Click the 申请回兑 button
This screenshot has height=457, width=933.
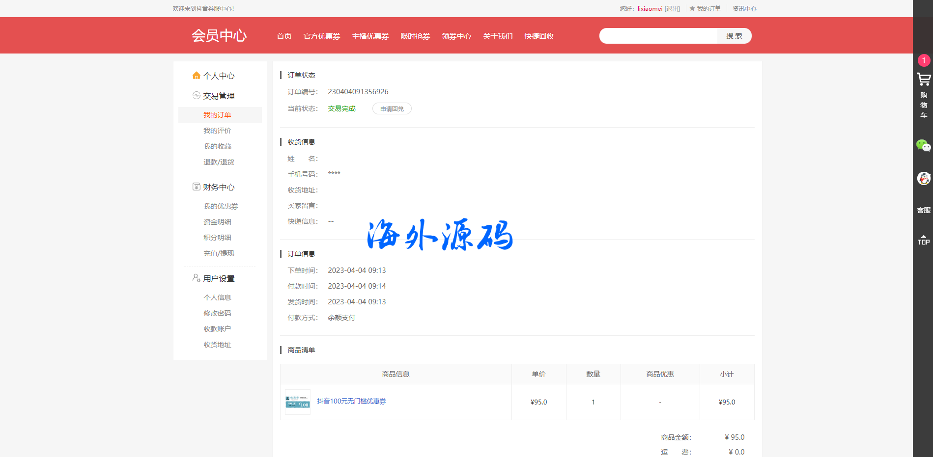[x=392, y=109]
